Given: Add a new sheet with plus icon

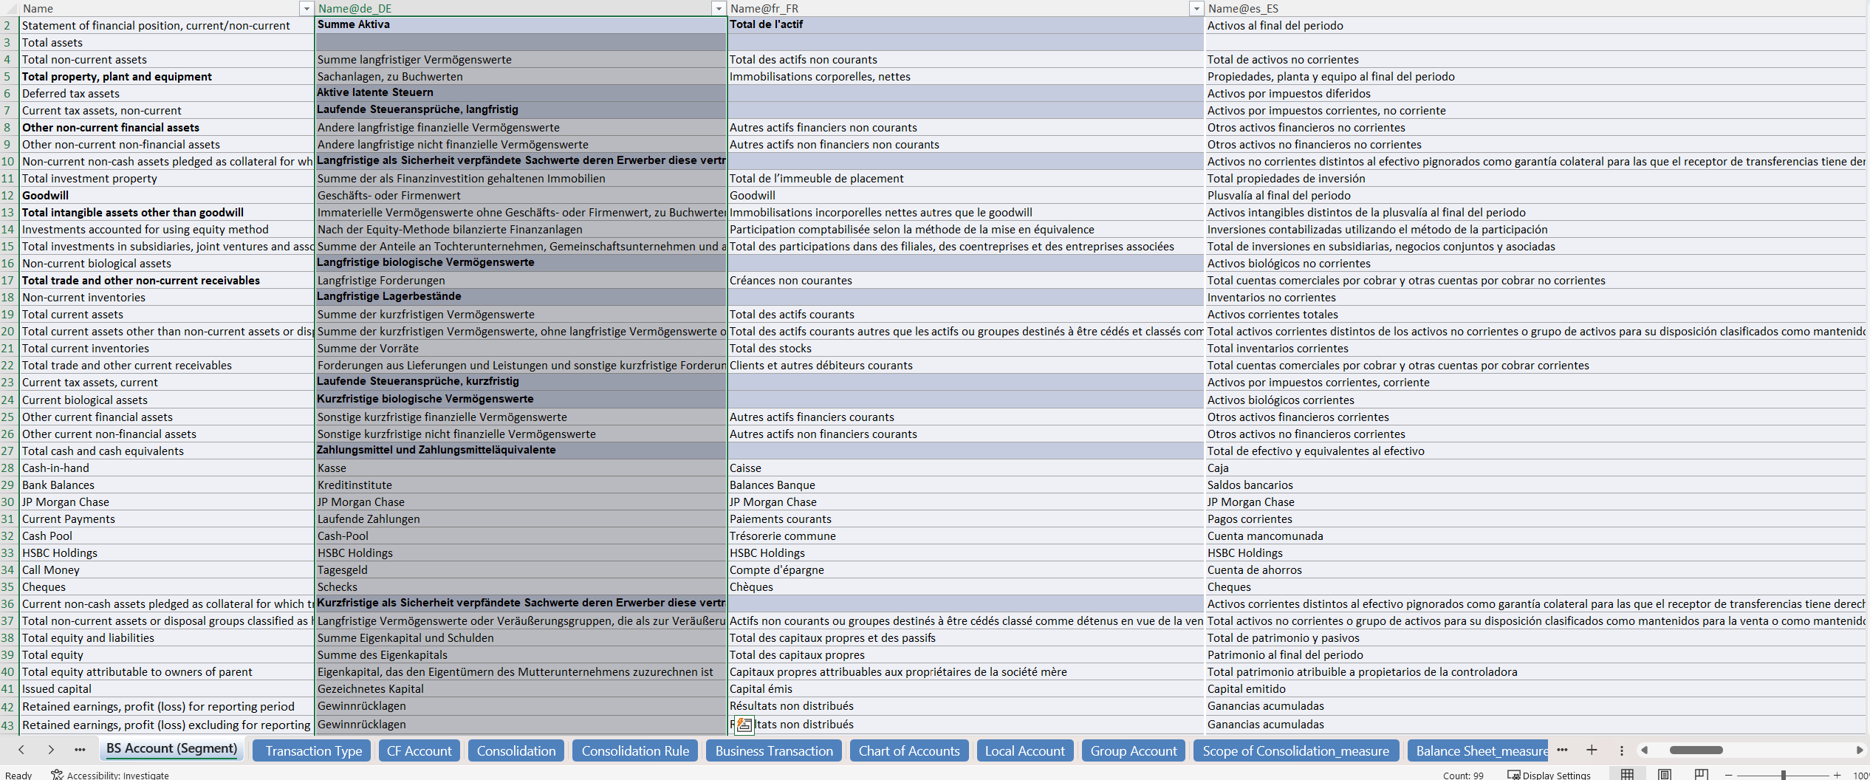Looking at the screenshot, I should tap(1592, 750).
